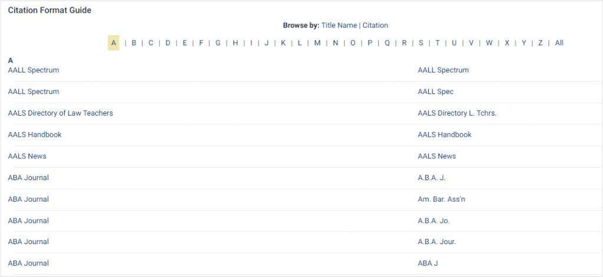The image size is (603, 277).
Task: Click the A.B.A. Jour. citation
Action: pos(437,242)
